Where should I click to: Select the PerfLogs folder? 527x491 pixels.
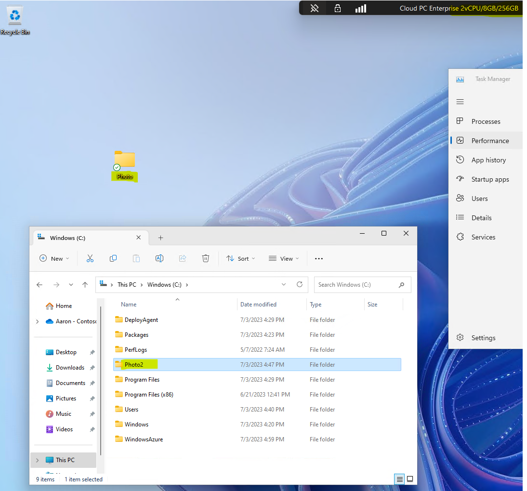(257, 350)
